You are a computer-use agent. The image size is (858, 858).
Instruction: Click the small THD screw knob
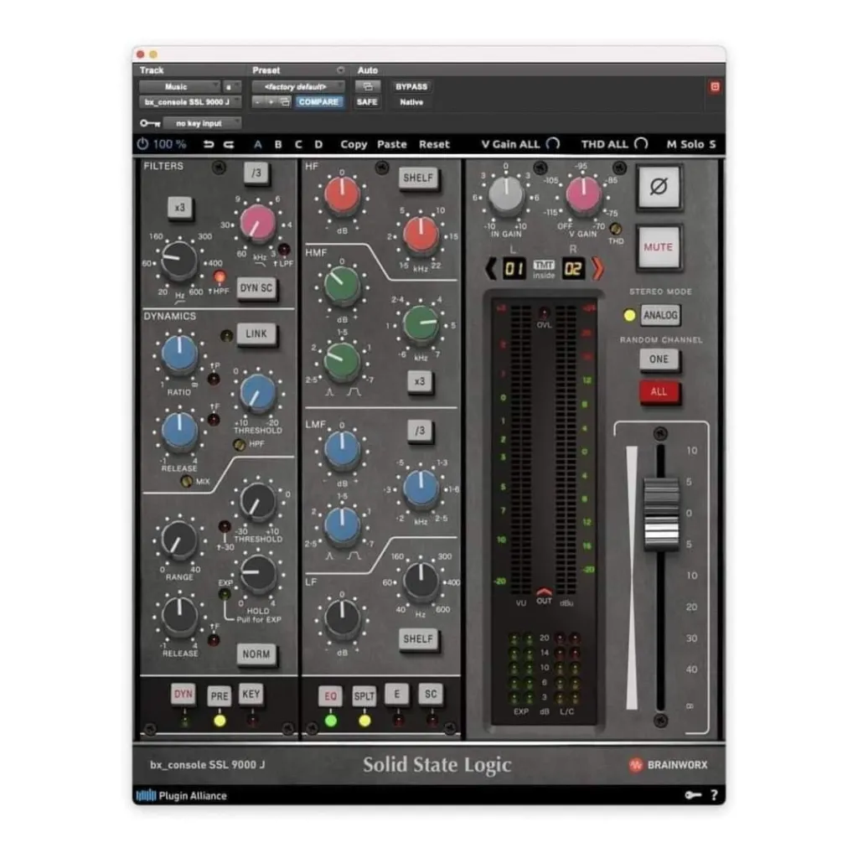(616, 229)
